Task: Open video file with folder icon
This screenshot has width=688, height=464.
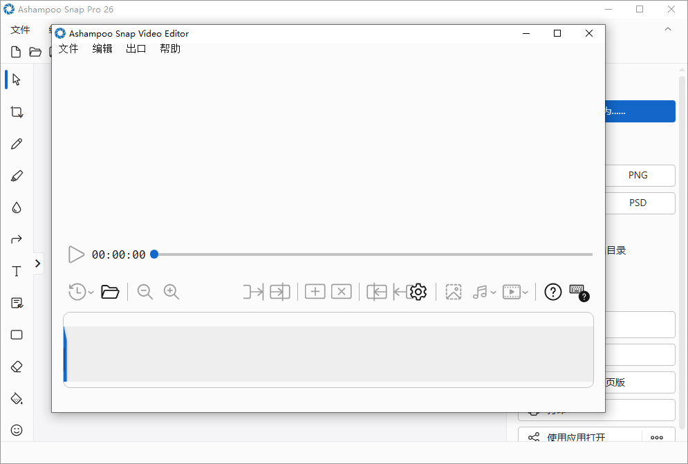Action: coord(110,292)
